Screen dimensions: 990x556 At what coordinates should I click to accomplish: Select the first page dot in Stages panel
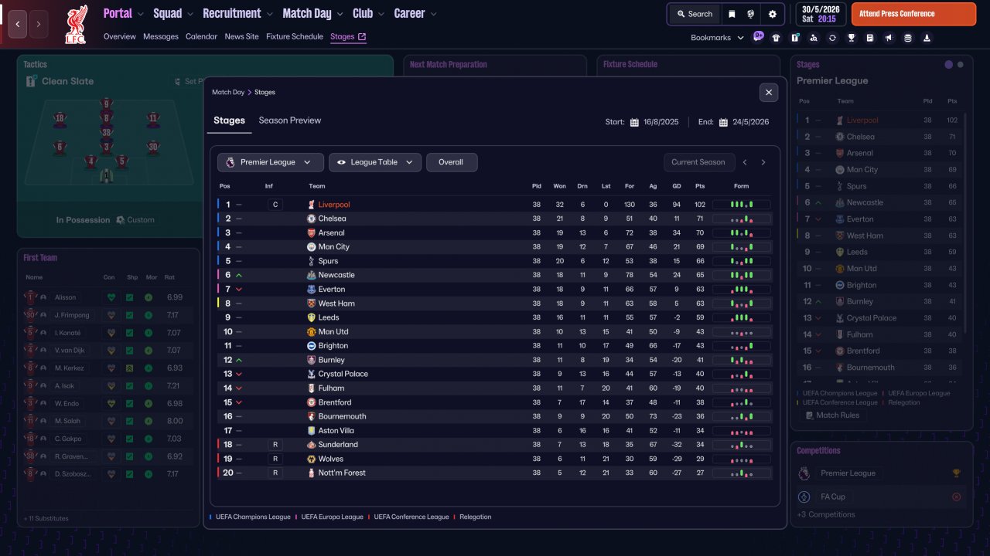[x=949, y=65]
